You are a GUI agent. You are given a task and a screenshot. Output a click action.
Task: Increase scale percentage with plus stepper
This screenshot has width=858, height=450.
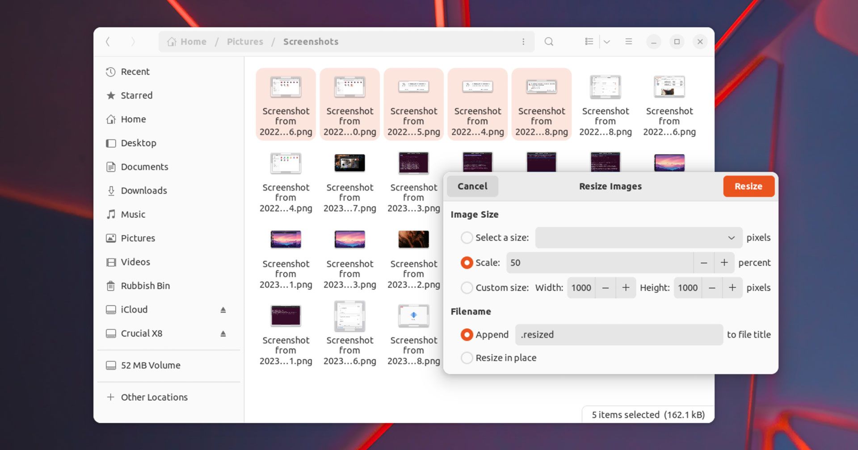coord(724,262)
